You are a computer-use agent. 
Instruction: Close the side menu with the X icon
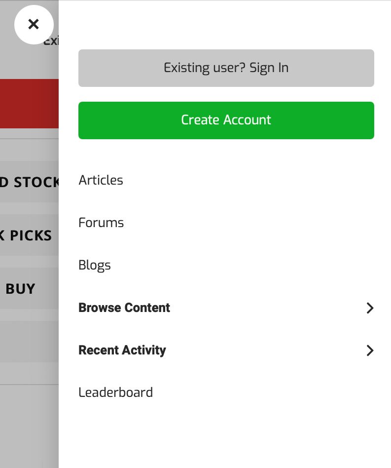(33, 24)
